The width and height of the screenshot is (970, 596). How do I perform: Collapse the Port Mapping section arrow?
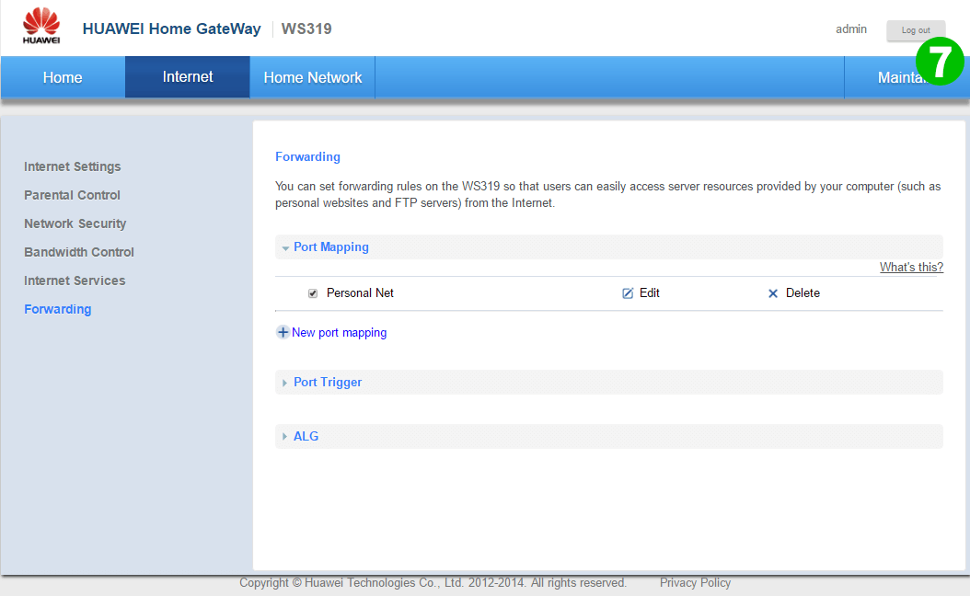(x=285, y=248)
